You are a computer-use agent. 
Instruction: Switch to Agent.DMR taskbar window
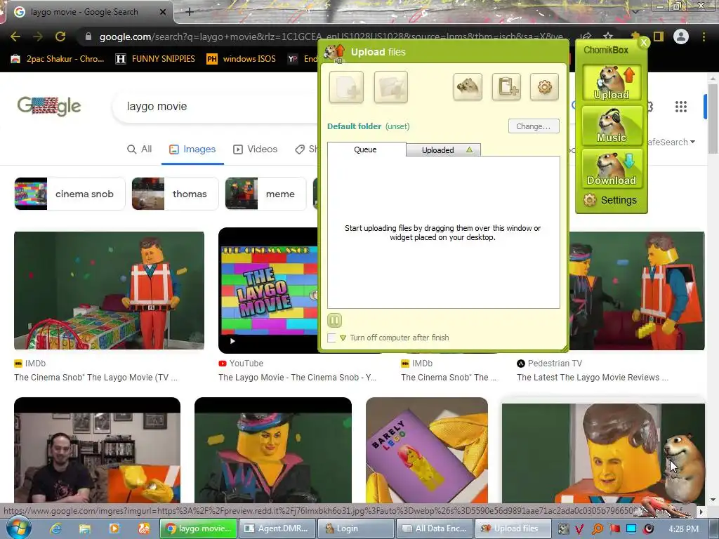click(x=277, y=528)
